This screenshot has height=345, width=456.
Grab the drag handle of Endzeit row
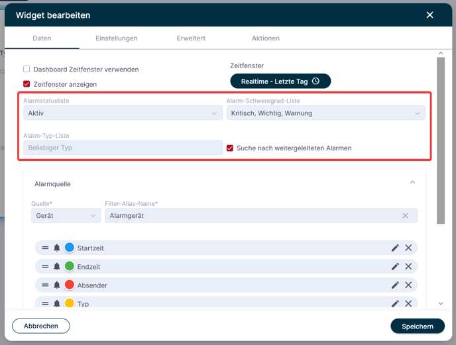click(x=45, y=266)
